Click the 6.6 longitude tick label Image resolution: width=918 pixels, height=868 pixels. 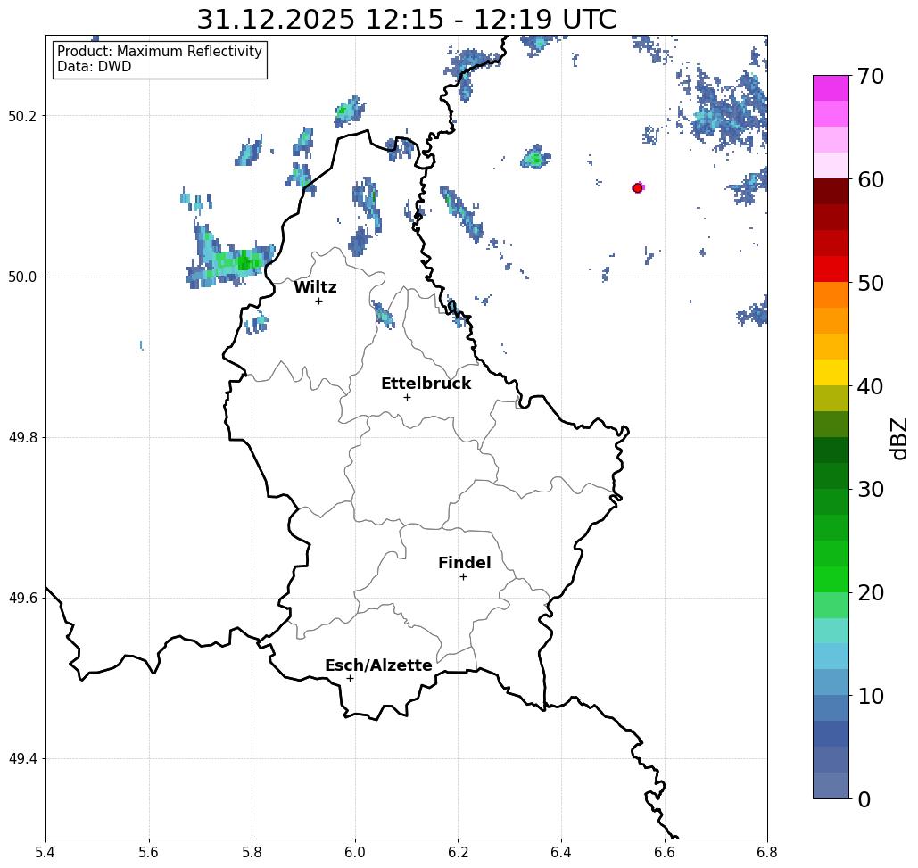pos(665,852)
